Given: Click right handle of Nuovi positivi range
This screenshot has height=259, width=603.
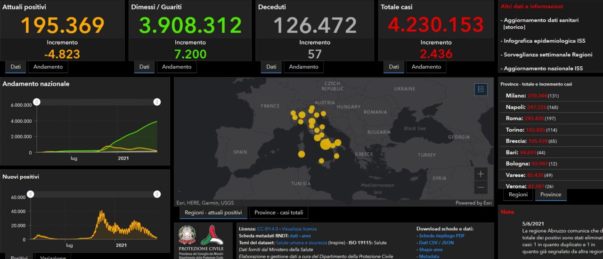Looking at the screenshot, I should pyautogui.click(x=157, y=194).
